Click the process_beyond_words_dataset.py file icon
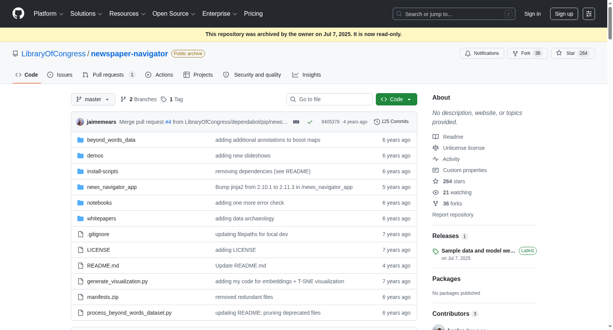The width and height of the screenshot is (613, 330). pyautogui.click(x=80, y=313)
